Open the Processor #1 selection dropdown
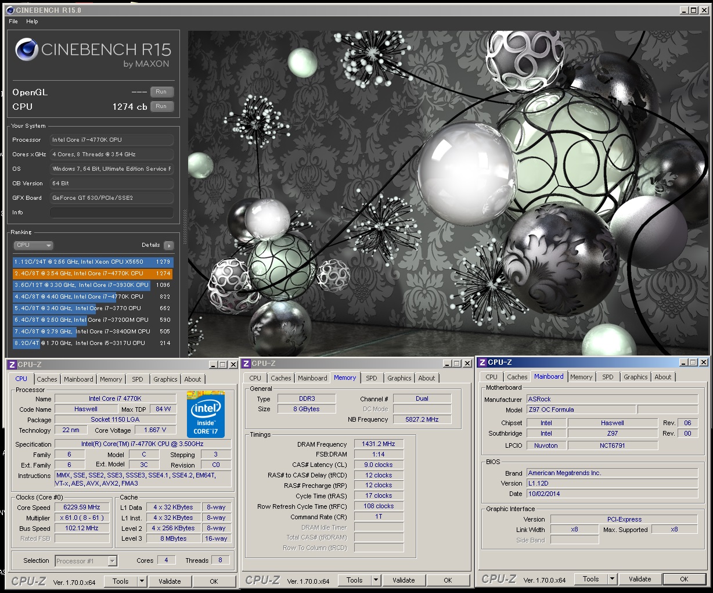Viewport: 713px width, 593px height. click(87, 561)
